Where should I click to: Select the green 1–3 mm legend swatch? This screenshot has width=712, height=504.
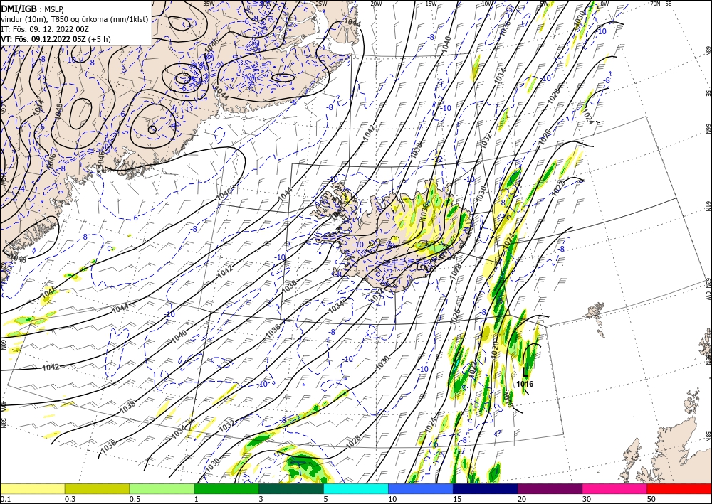point(226,488)
